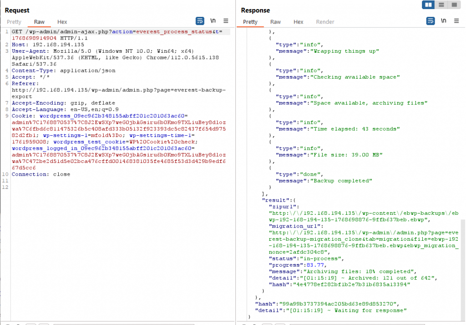The image size is (466, 325).
Task: Toggle line wrap in the Response panel
Action: coord(431,21)
